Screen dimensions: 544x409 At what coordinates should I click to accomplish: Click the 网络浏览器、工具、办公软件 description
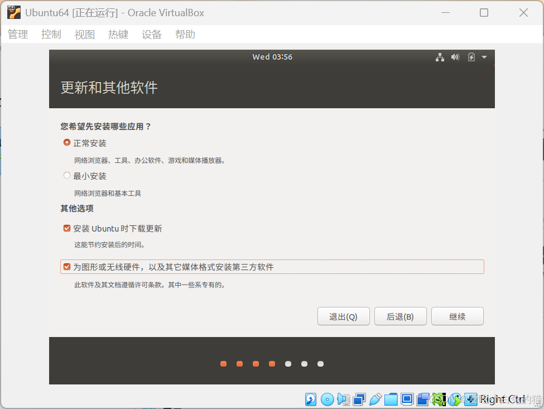coord(150,160)
